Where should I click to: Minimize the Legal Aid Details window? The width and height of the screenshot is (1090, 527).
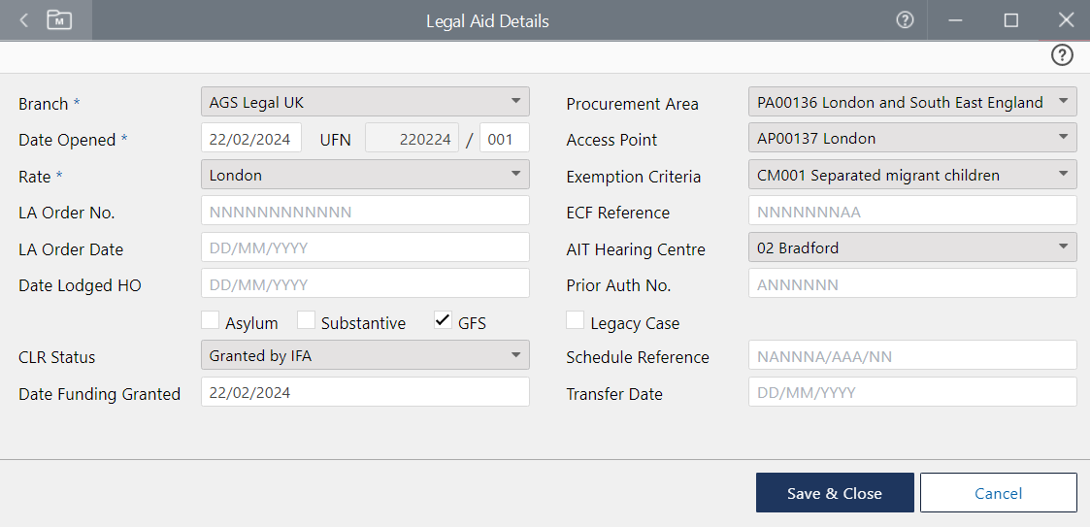click(x=955, y=20)
